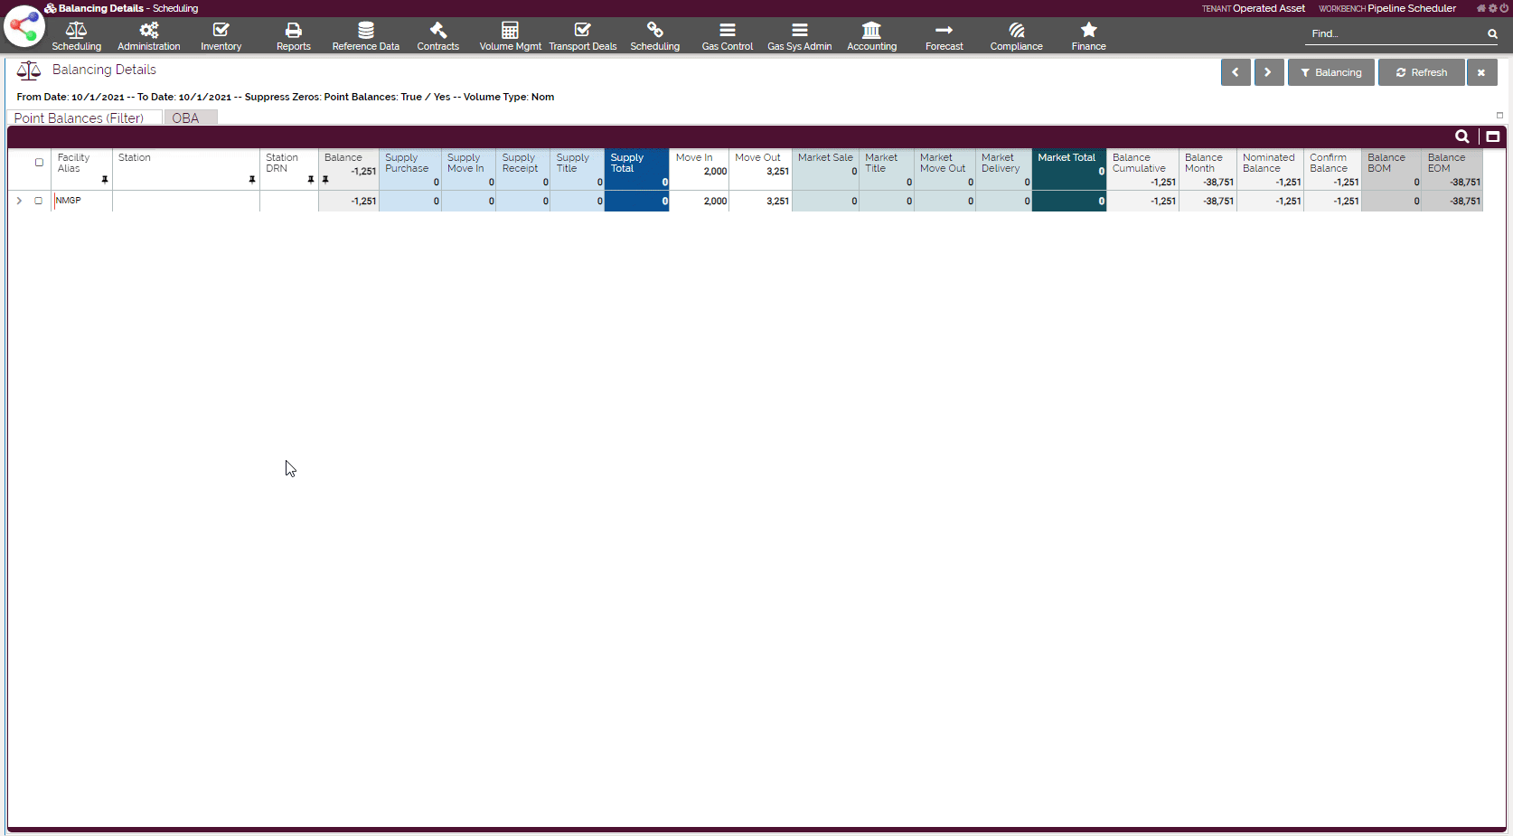Switch to the OBA tab
This screenshot has height=836, width=1513.
(x=186, y=118)
